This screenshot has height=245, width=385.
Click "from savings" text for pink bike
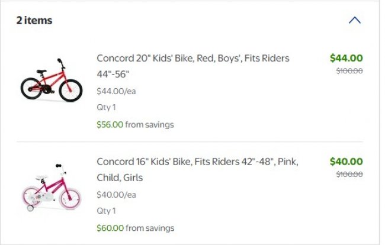[150, 228]
